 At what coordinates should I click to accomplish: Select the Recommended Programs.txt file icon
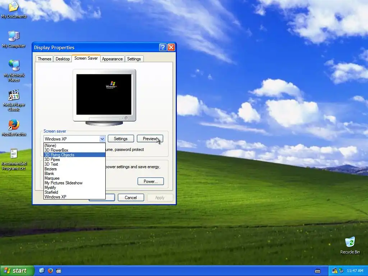(x=14, y=159)
